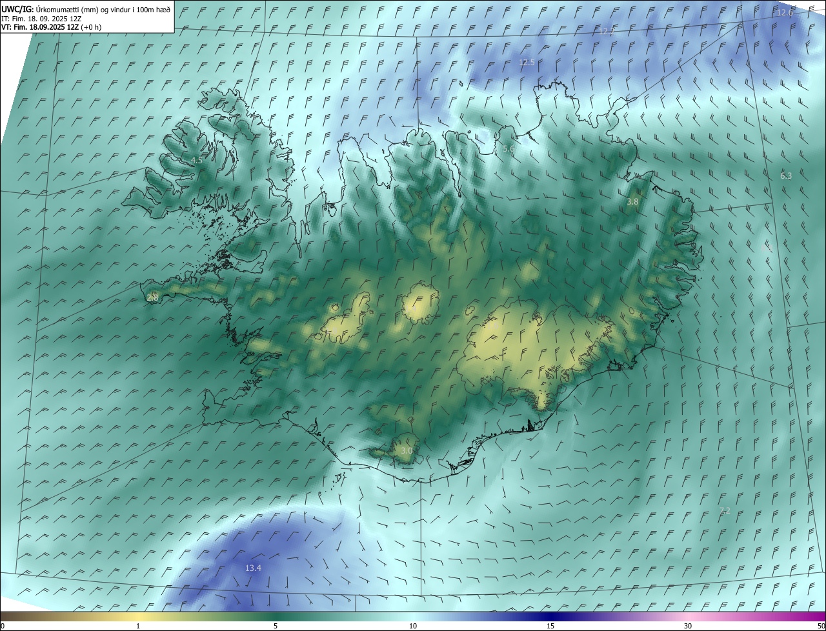The image size is (826, 631).
Task: Click the 1 tick on the color scale
Action: [x=138, y=626]
